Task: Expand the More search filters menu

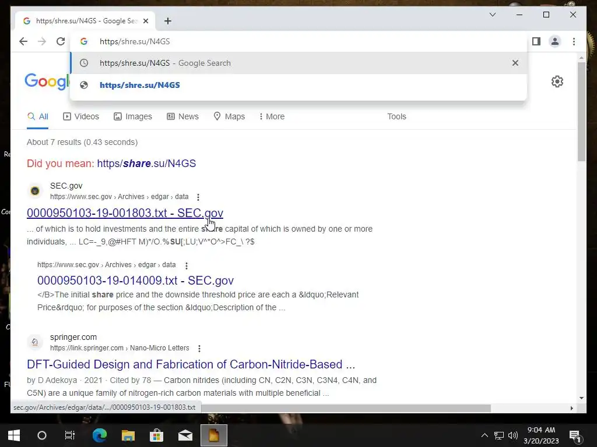Action: [x=272, y=116]
